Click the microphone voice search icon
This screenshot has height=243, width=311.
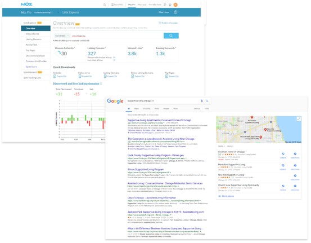(x=202, y=101)
